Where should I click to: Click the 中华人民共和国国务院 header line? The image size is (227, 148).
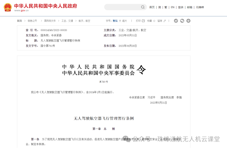coord(98,67)
